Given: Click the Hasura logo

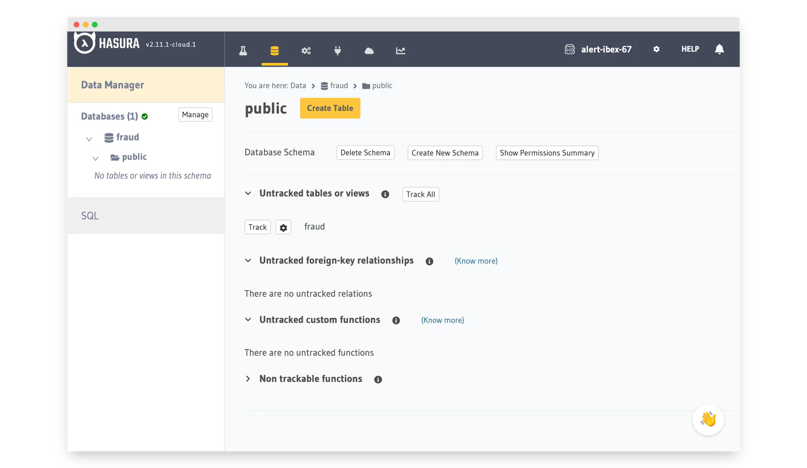Looking at the screenshot, I should (x=107, y=43).
